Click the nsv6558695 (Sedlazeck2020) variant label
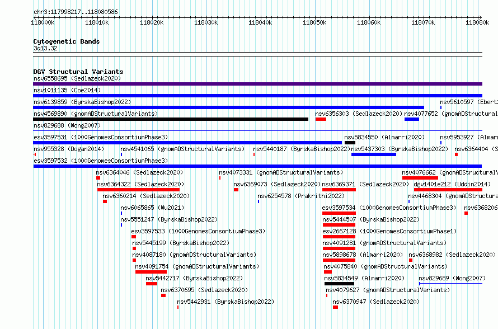Viewport: 498px width, 329px height. coord(77,78)
